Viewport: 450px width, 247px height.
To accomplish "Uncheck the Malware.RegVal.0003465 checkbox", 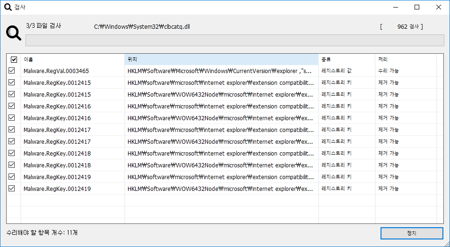I will click(x=11, y=70).
